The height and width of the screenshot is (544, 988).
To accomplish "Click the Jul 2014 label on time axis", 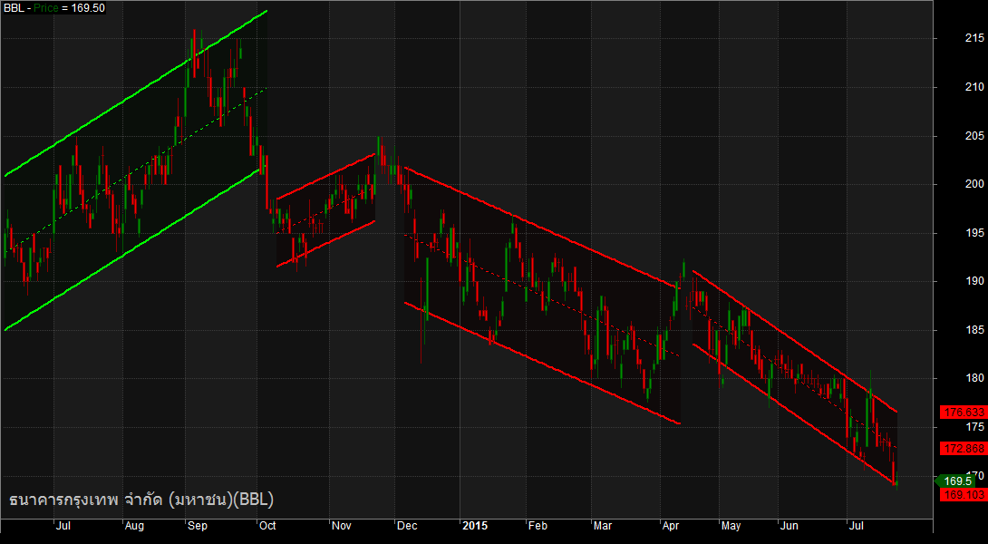I will pyautogui.click(x=63, y=526).
